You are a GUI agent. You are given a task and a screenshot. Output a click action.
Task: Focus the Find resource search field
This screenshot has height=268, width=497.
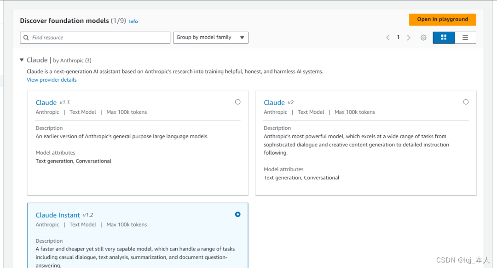pyautogui.click(x=95, y=38)
